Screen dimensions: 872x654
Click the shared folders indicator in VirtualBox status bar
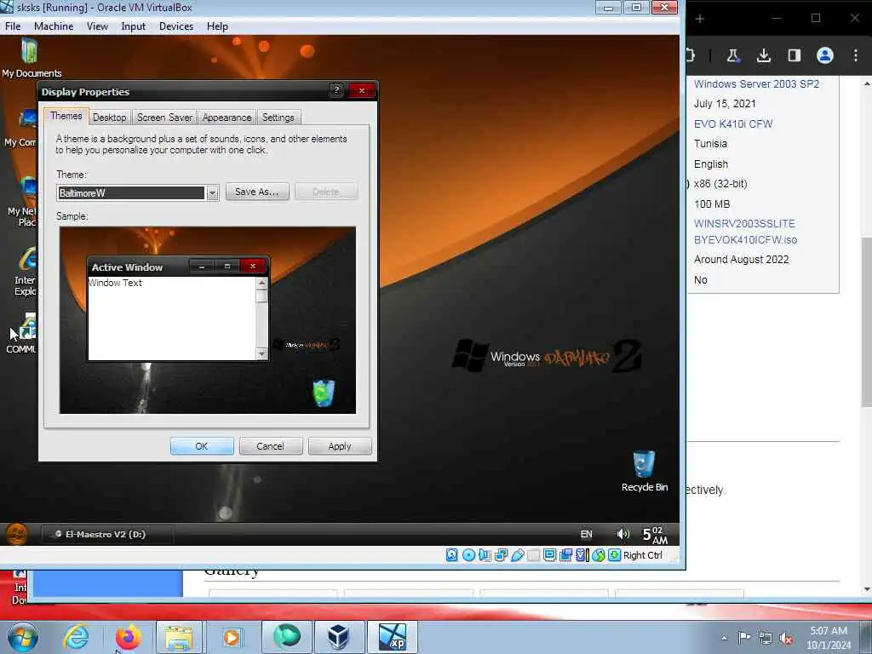[x=533, y=554]
